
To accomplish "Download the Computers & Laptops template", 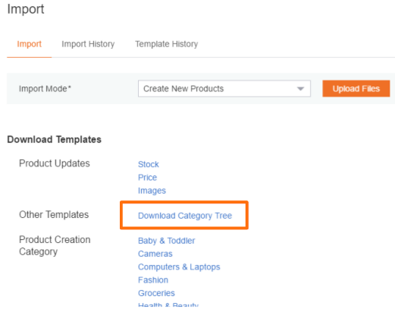I will [179, 267].
